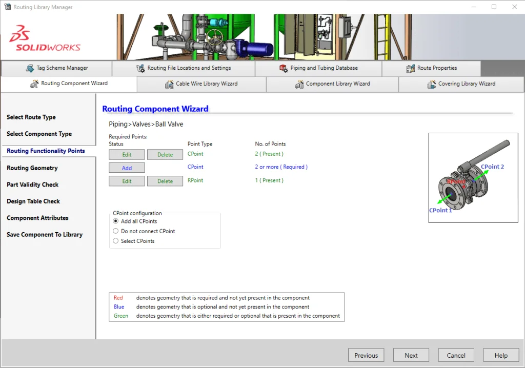Select the Add all CPoints option
Viewport: 525px width, 368px height.
point(116,221)
